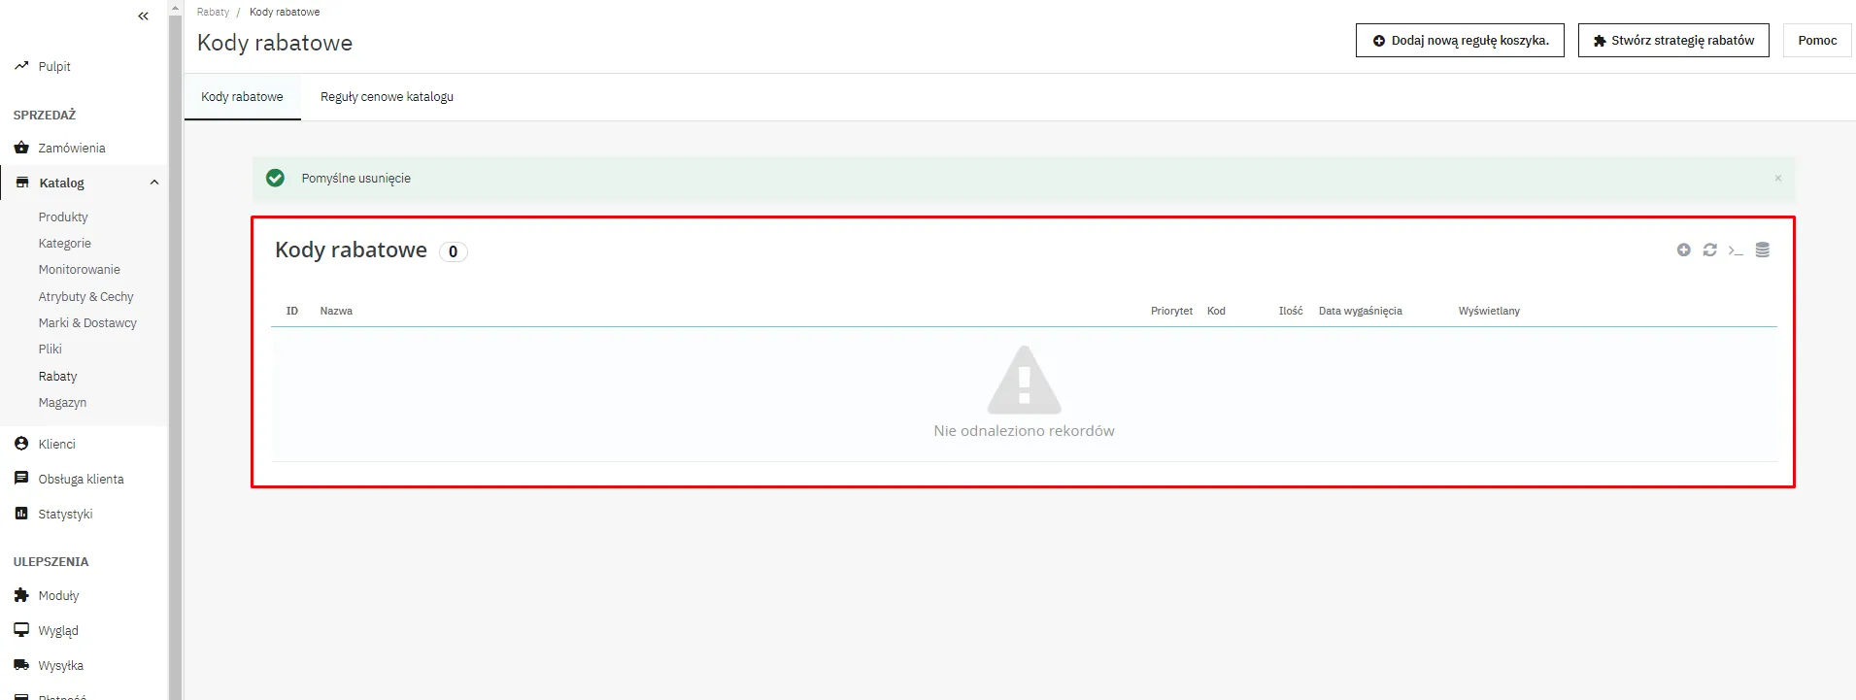This screenshot has width=1856, height=700.
Task: Open Produkty under Katalog
Action: point(63,217)
